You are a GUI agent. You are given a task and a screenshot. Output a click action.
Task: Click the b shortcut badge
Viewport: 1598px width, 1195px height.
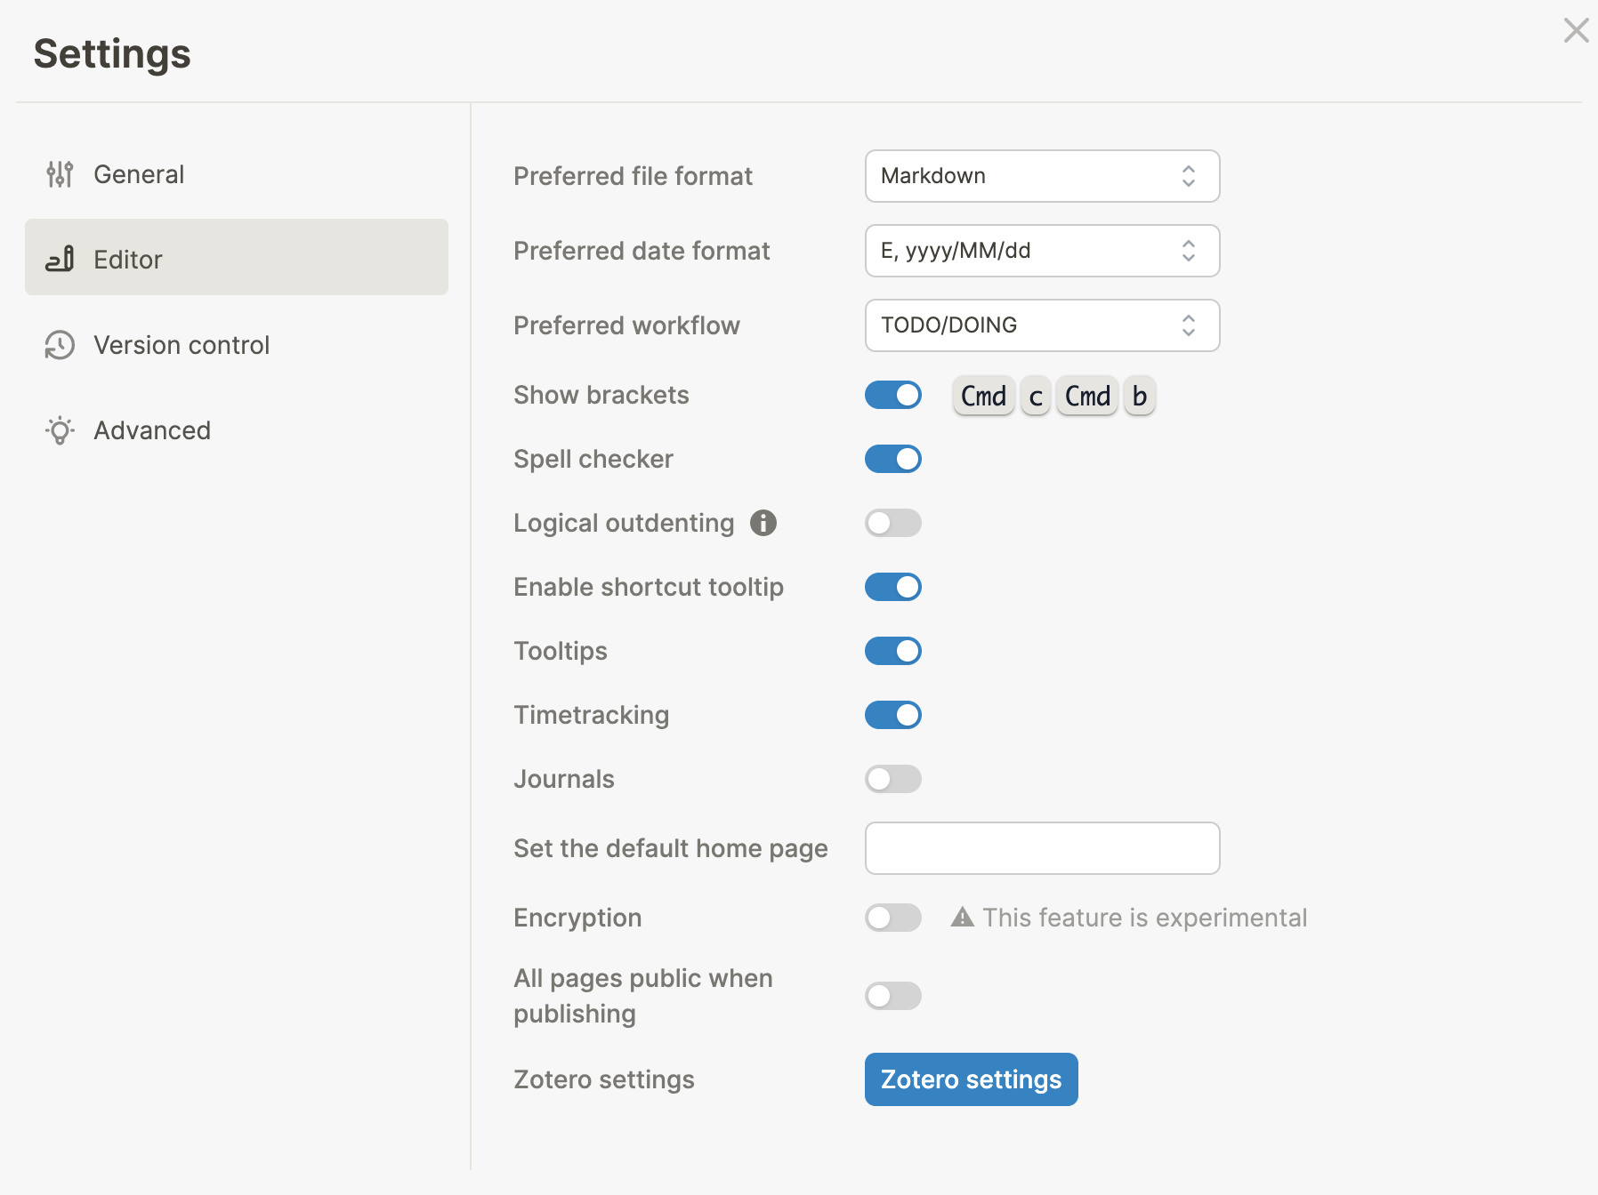[1140, 396]
